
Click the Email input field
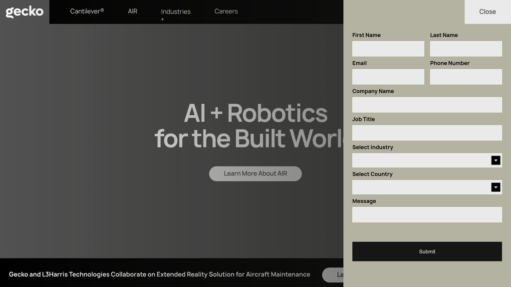coord(388,76)
